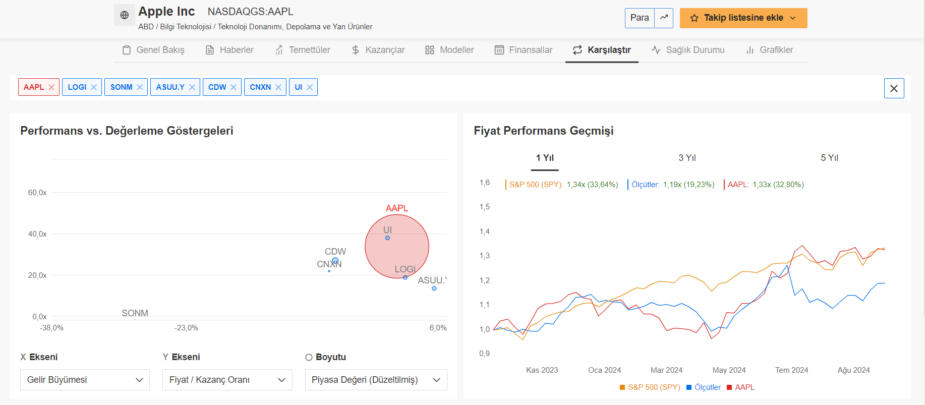Open the Genel Bakış tab

(x=153, y=50)
